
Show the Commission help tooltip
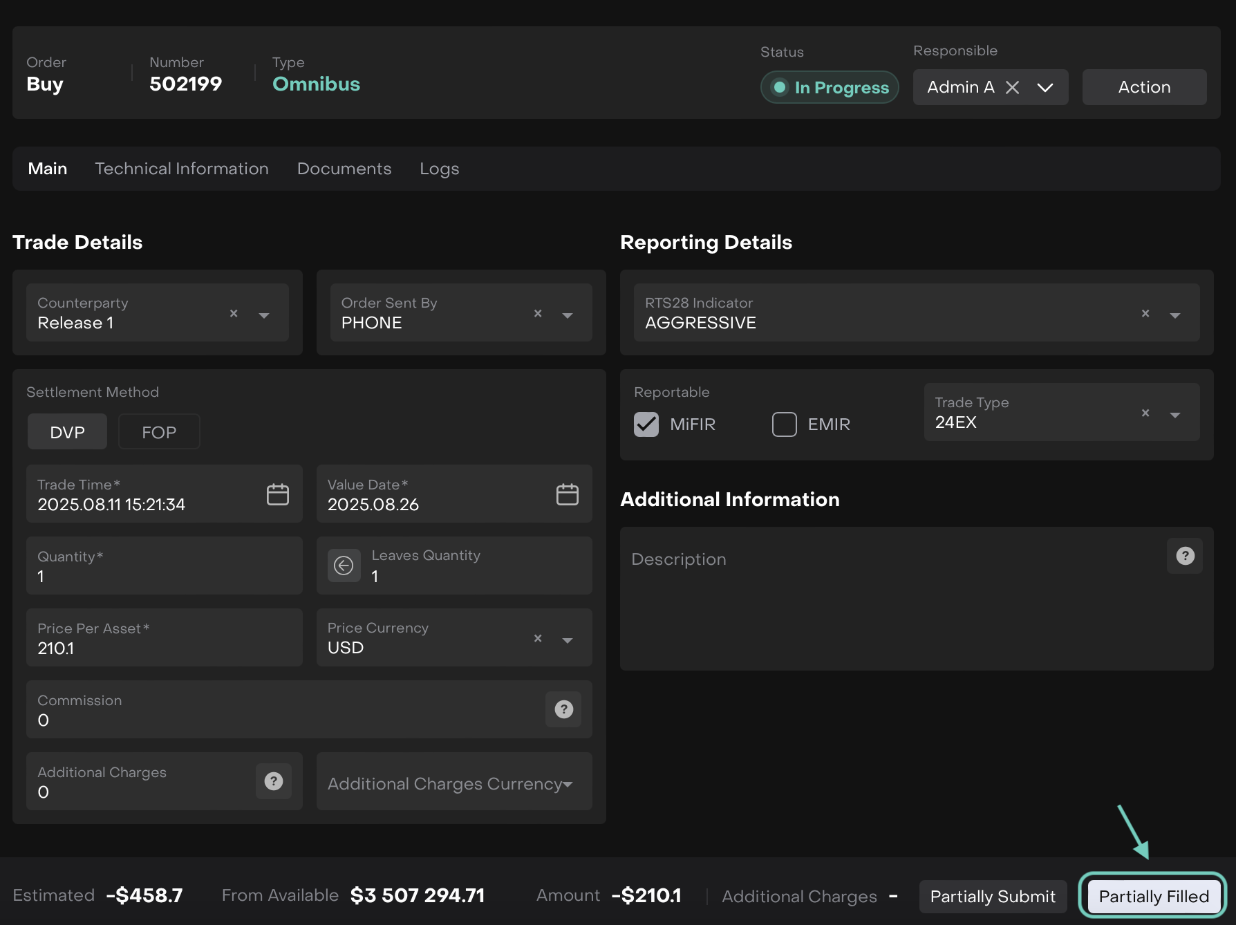point(563,709)
